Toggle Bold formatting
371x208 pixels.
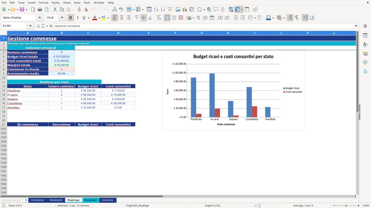(71, 18)
